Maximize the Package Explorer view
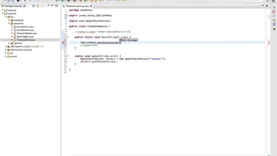Viewport: 277px width, 156px height. pos(57,6)
